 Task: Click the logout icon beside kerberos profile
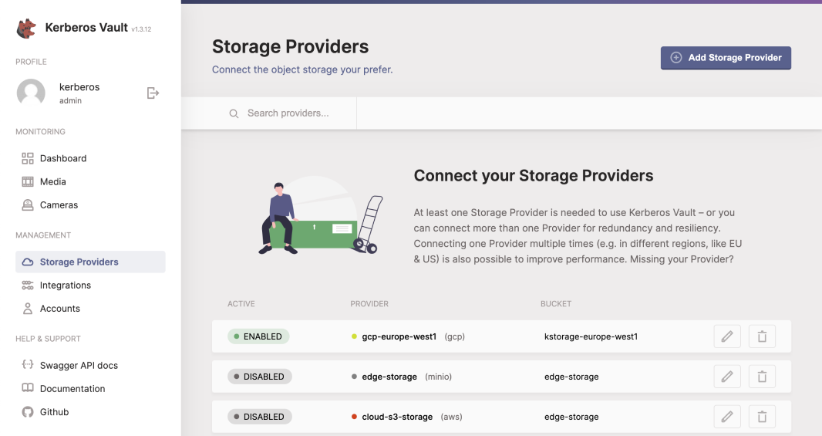coord(153,93)
